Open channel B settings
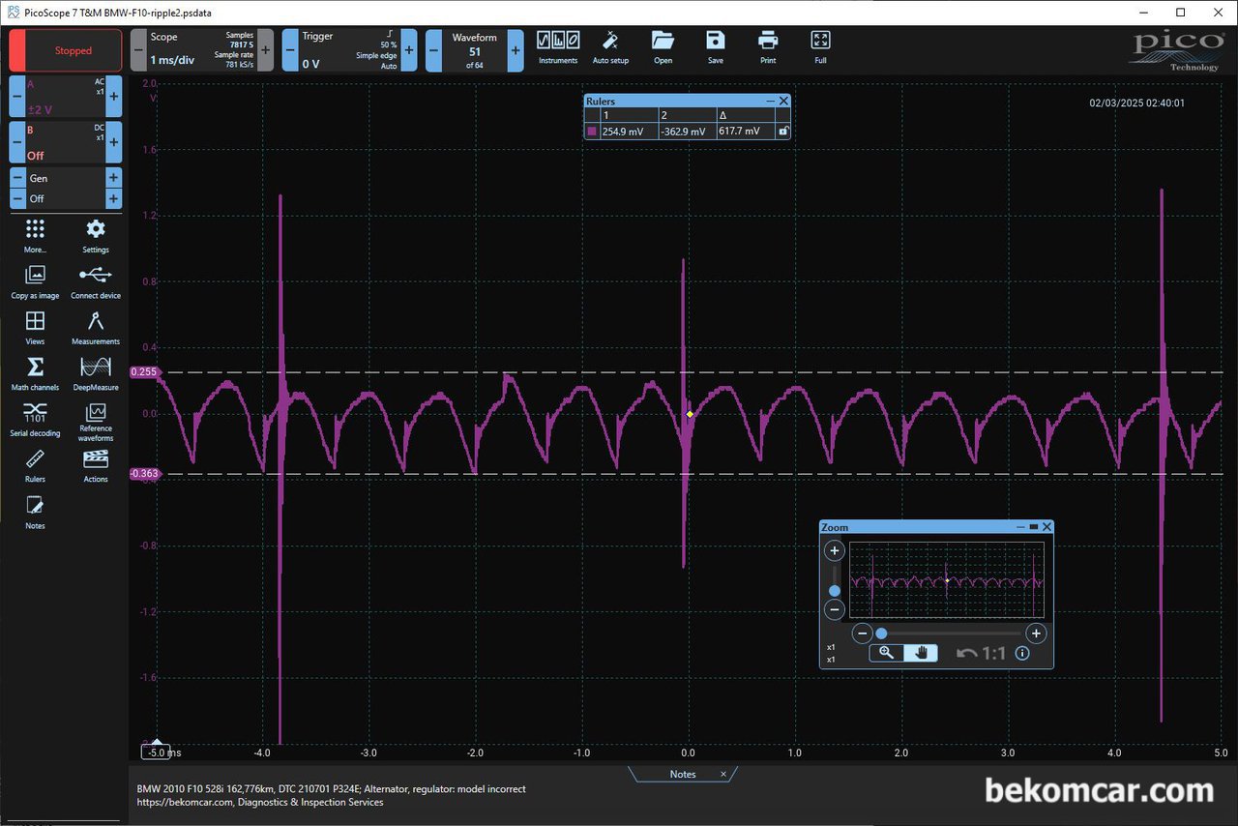1238x826 pixels. tap(66, 142)
